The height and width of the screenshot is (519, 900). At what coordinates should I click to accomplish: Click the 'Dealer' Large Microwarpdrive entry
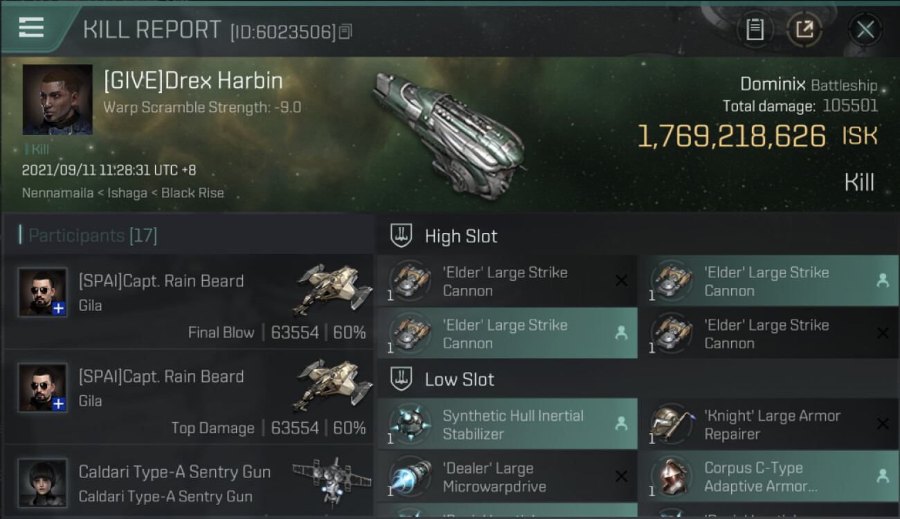[507, 477]
